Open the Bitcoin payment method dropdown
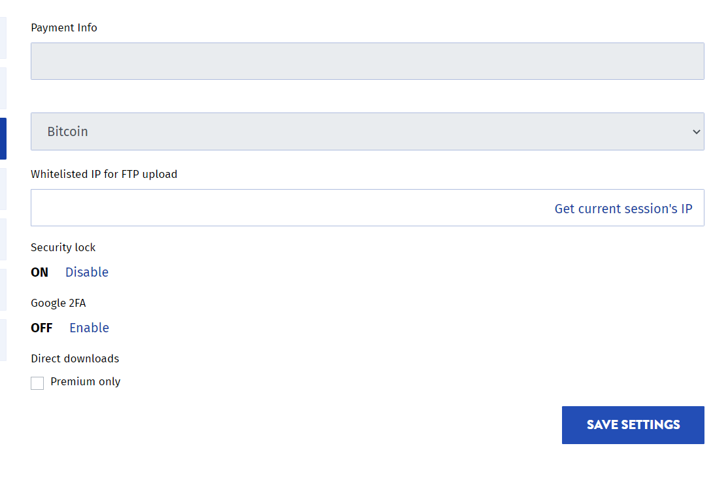This screenshot has width=728, height=484. click(x=367, y=131)
